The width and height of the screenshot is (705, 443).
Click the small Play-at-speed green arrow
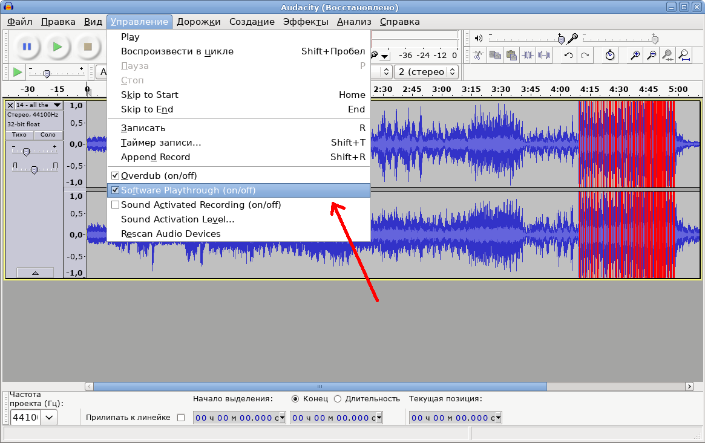[x=17, y=72]
